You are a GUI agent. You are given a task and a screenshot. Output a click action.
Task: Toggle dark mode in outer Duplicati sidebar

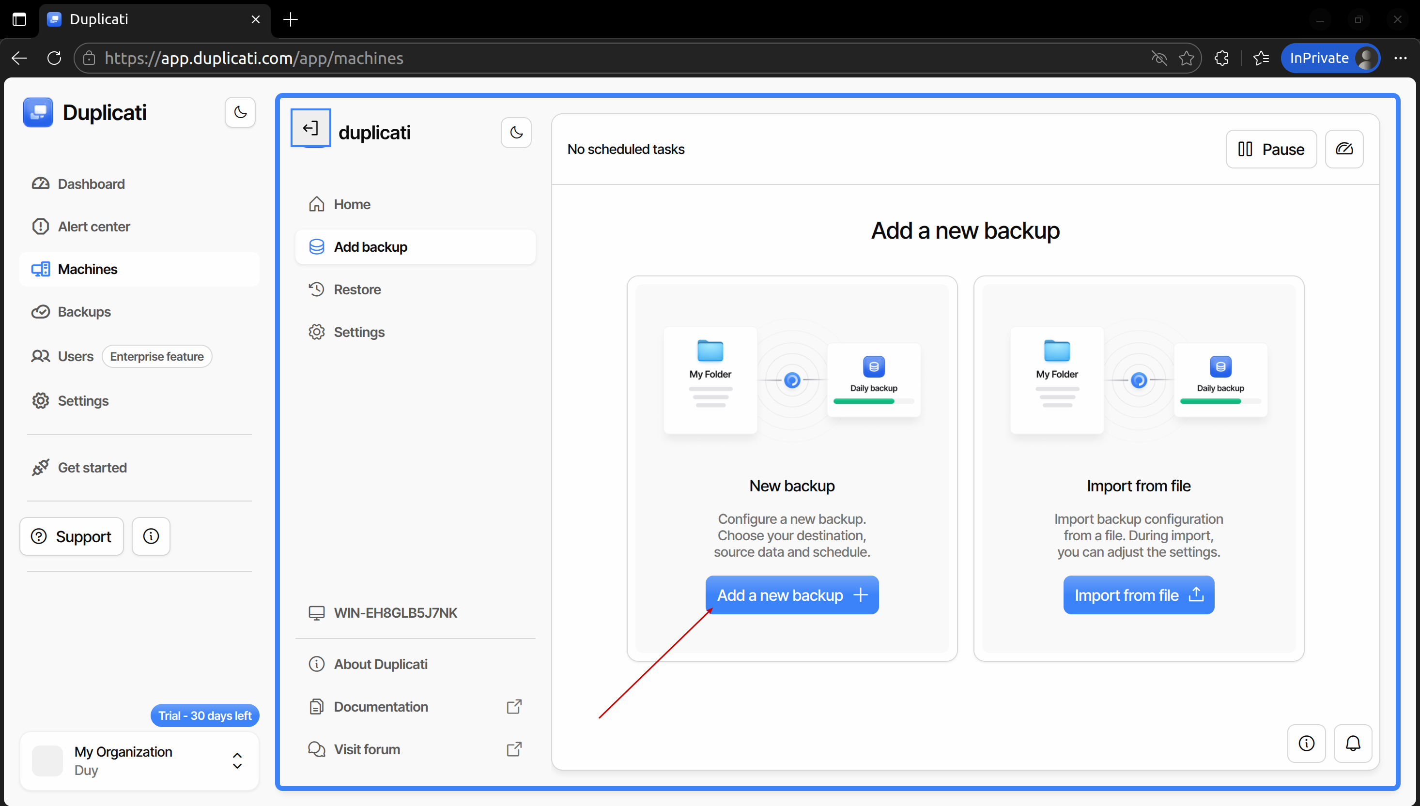240,112
